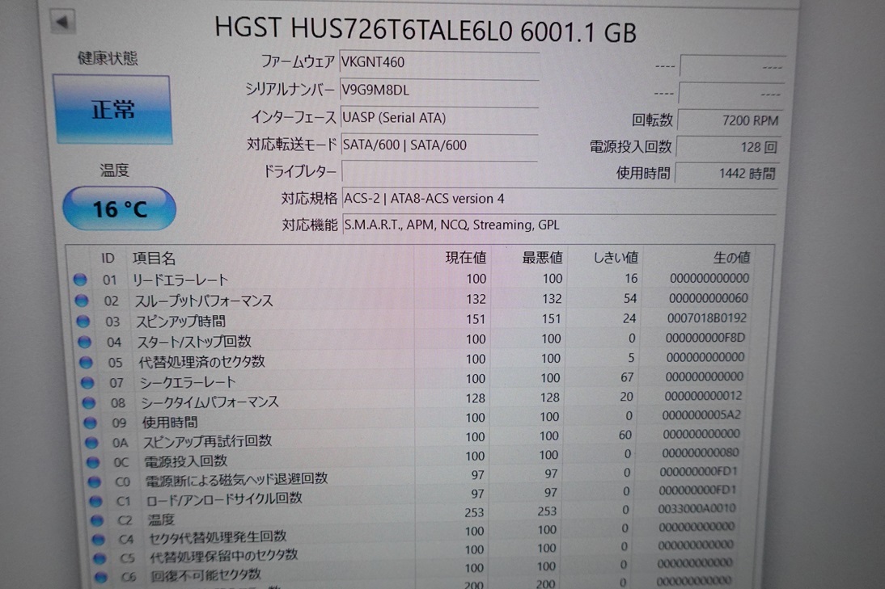Click the status circle icon for ID C1
885x589 pixels.
pos(96,500)
